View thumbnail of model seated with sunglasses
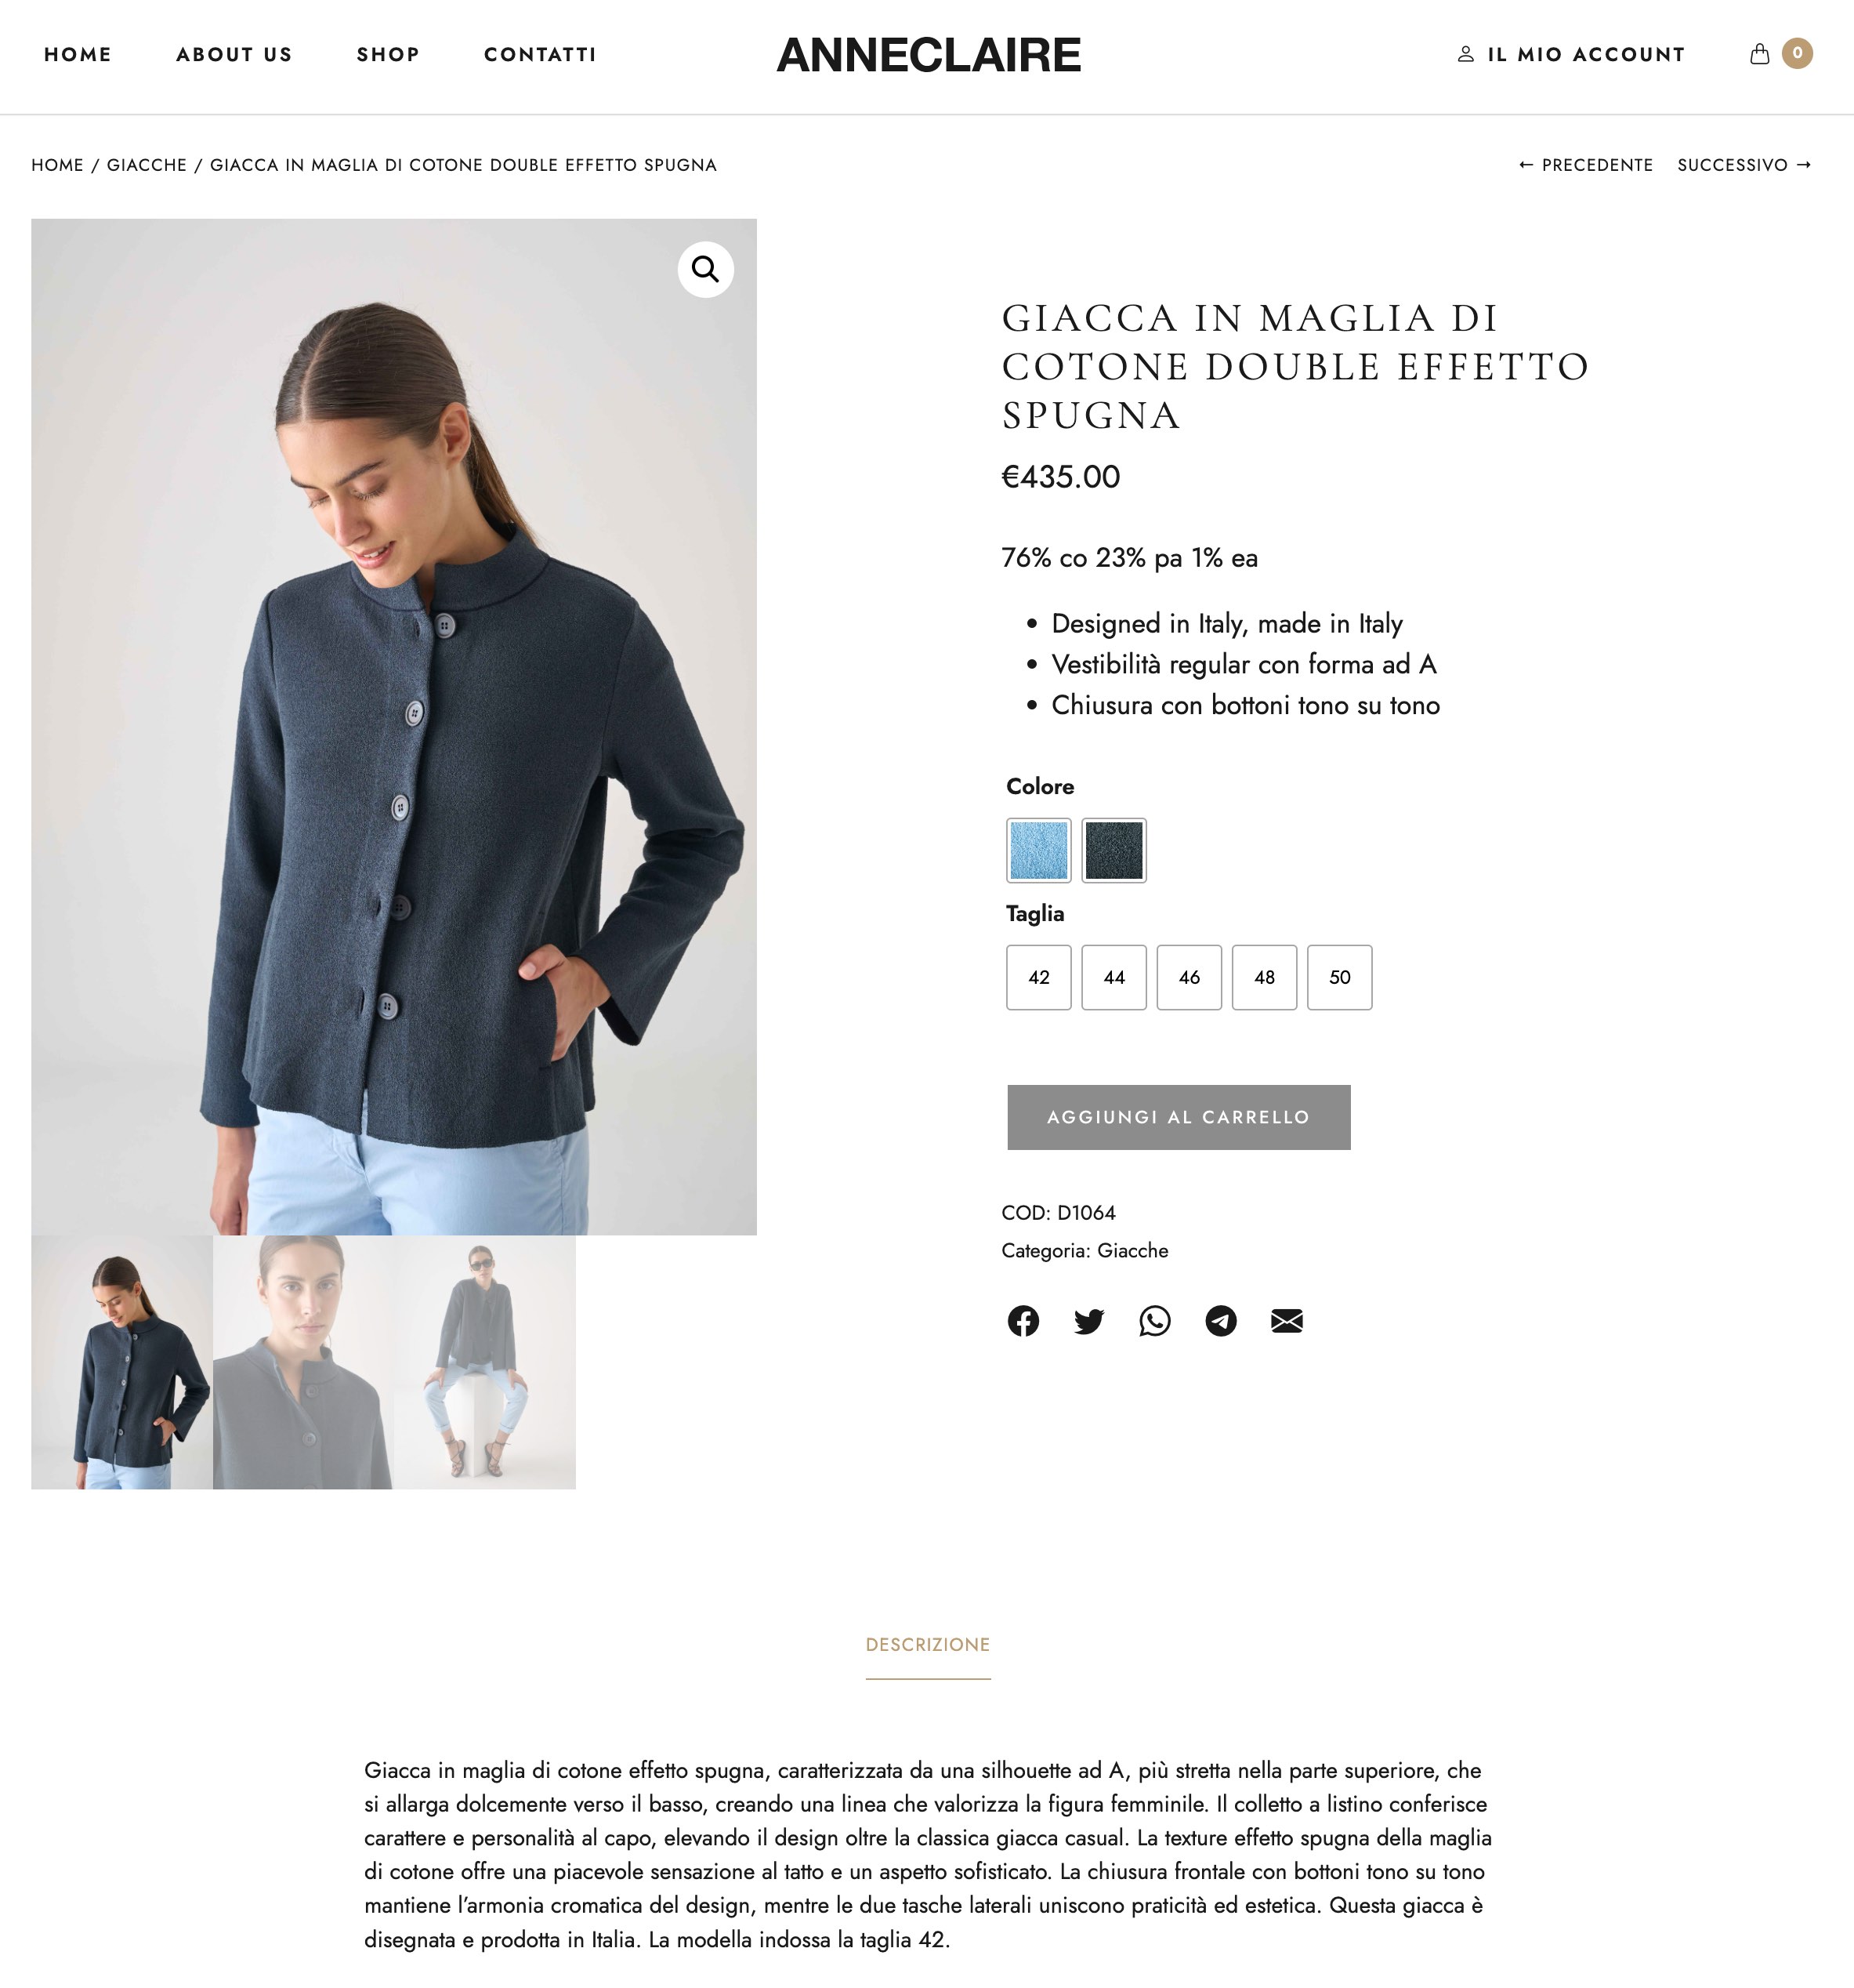Viewport: 1854px width, 1988px height. (485, 1362)
